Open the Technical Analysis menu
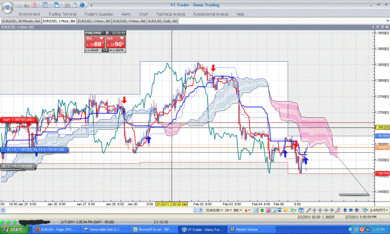 170,14
